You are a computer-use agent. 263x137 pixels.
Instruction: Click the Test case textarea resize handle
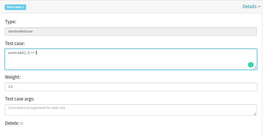pos(255,68)
